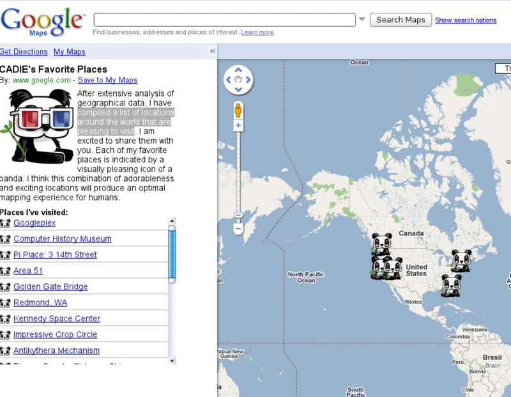511x397 pixels.
Task: Click the Brasil label on the map
Action: point(492,357)
